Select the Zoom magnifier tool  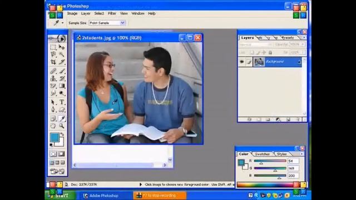62,126
